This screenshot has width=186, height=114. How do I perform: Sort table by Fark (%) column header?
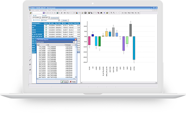(77, 23)
